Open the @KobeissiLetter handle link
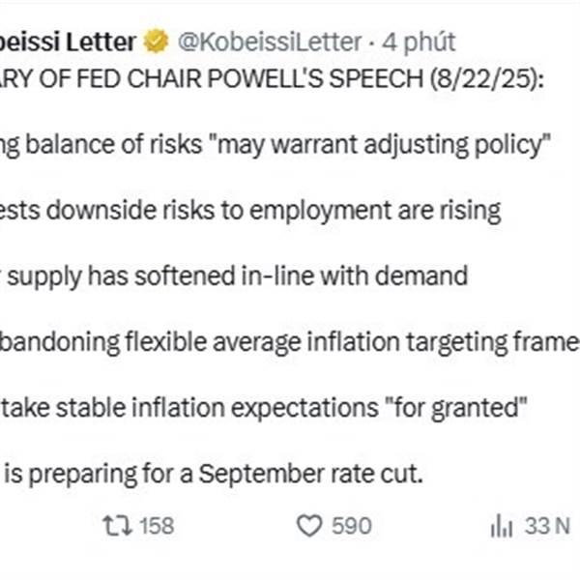Image resolution: width=580 pixels, height=580 pixels. tap(270, 42)
